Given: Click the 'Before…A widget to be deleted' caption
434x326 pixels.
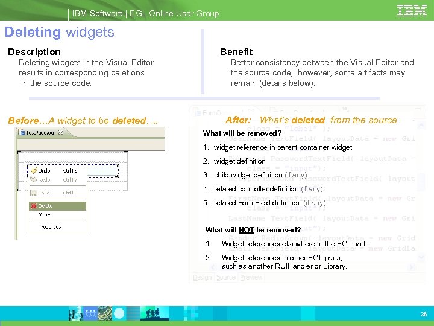Looking at the screenshot, I should pos(83,121).
